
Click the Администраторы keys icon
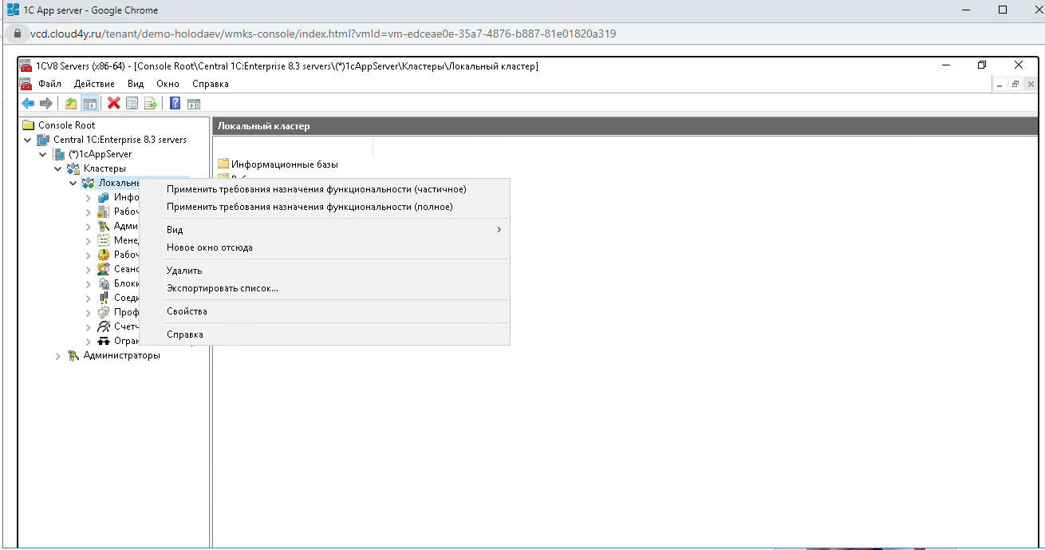coord(73,355)
